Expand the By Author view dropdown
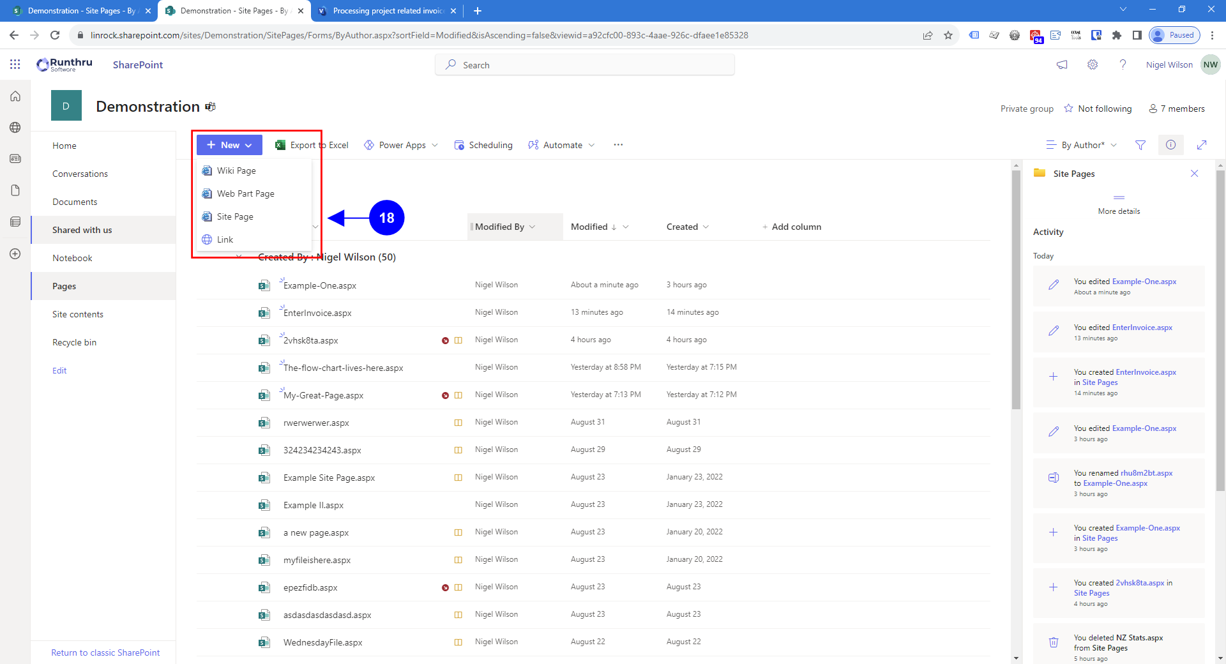Image resolution: width=1226 pixels, height=664 pixels. pos(1082,145)
